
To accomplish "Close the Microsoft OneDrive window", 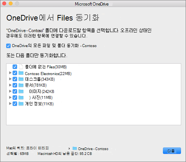I will 4,3.
